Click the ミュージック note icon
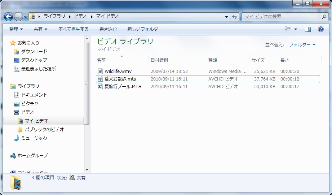Viewport: 332px width, 195px height. pyautogui.click(x=17, y=138)
